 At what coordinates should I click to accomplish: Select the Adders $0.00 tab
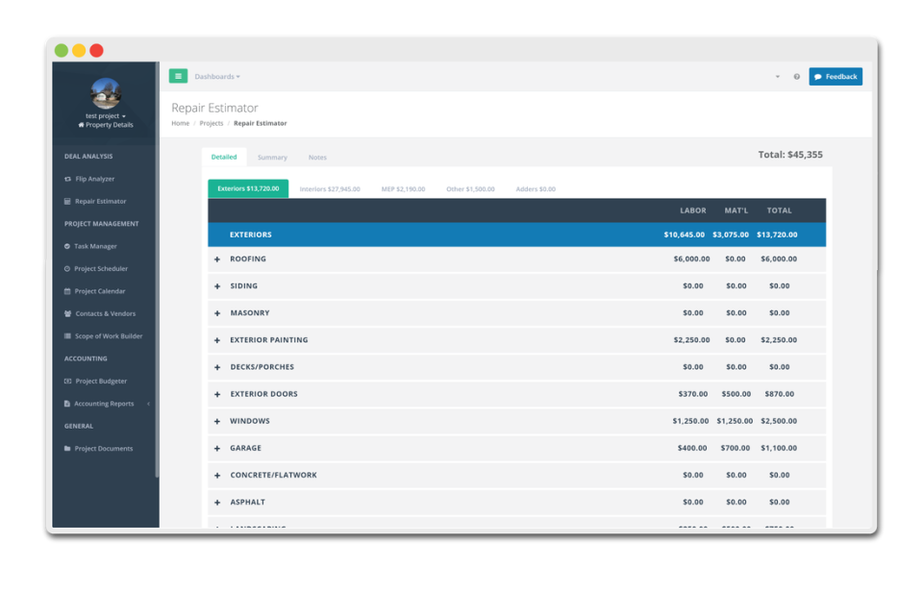pos(536,189)
